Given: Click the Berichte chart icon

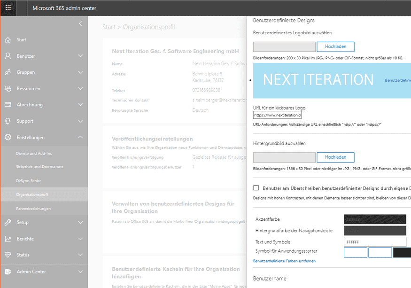Looking at the screenshot, I should click(x=8, y=239).
